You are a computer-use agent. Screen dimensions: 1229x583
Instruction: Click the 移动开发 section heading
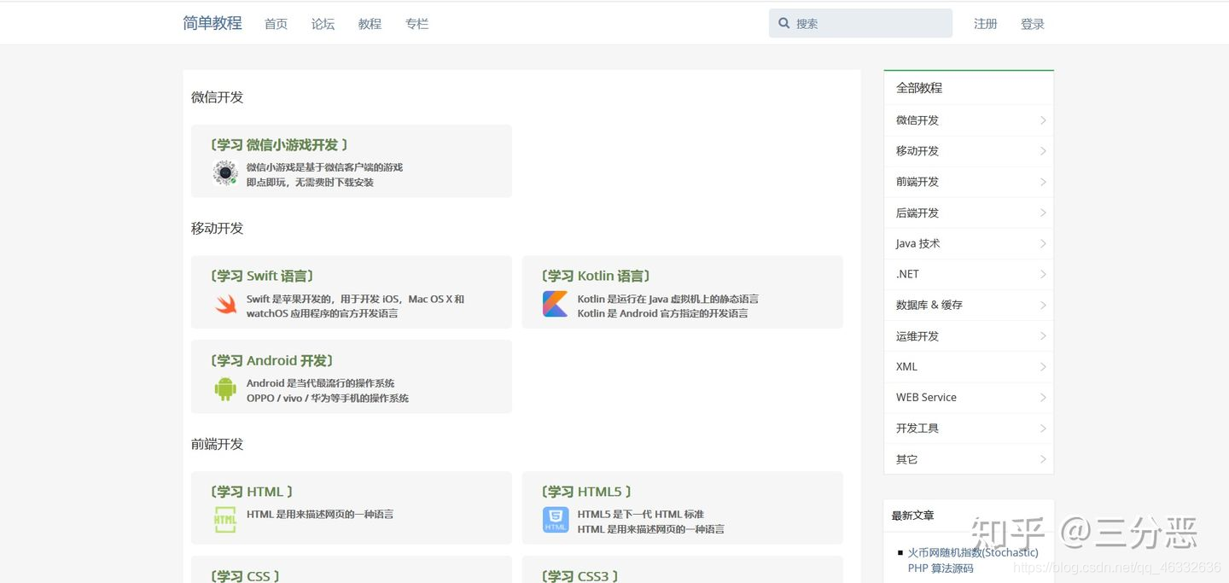(x=218, y=228)
